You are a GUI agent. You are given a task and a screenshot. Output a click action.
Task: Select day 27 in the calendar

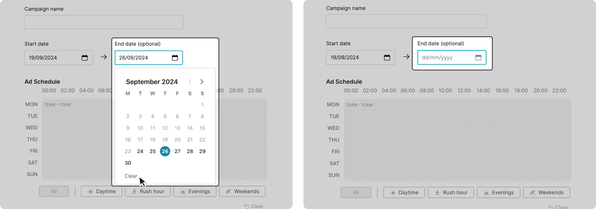[177, 151]
